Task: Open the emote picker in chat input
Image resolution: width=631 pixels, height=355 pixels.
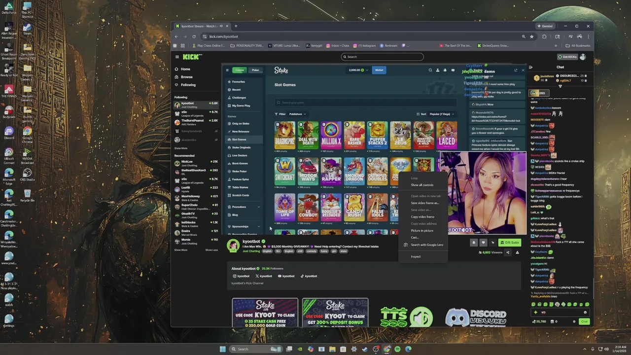Action: tap(585, 312)
